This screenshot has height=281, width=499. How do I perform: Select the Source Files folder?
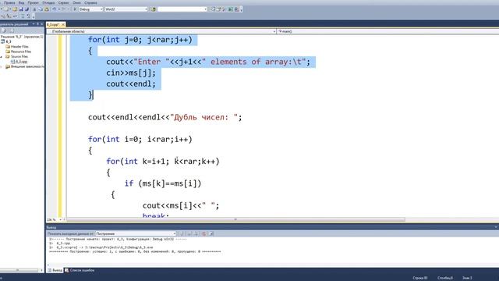pos(17,56)
